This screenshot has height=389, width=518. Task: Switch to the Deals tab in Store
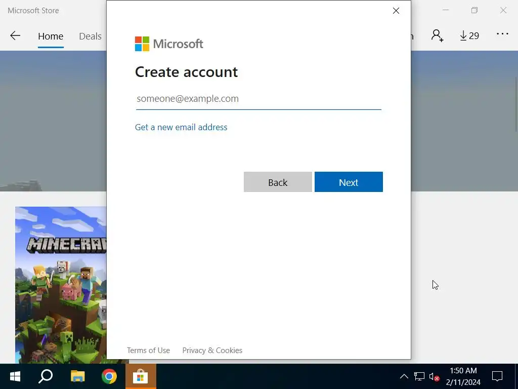[90, 36]
